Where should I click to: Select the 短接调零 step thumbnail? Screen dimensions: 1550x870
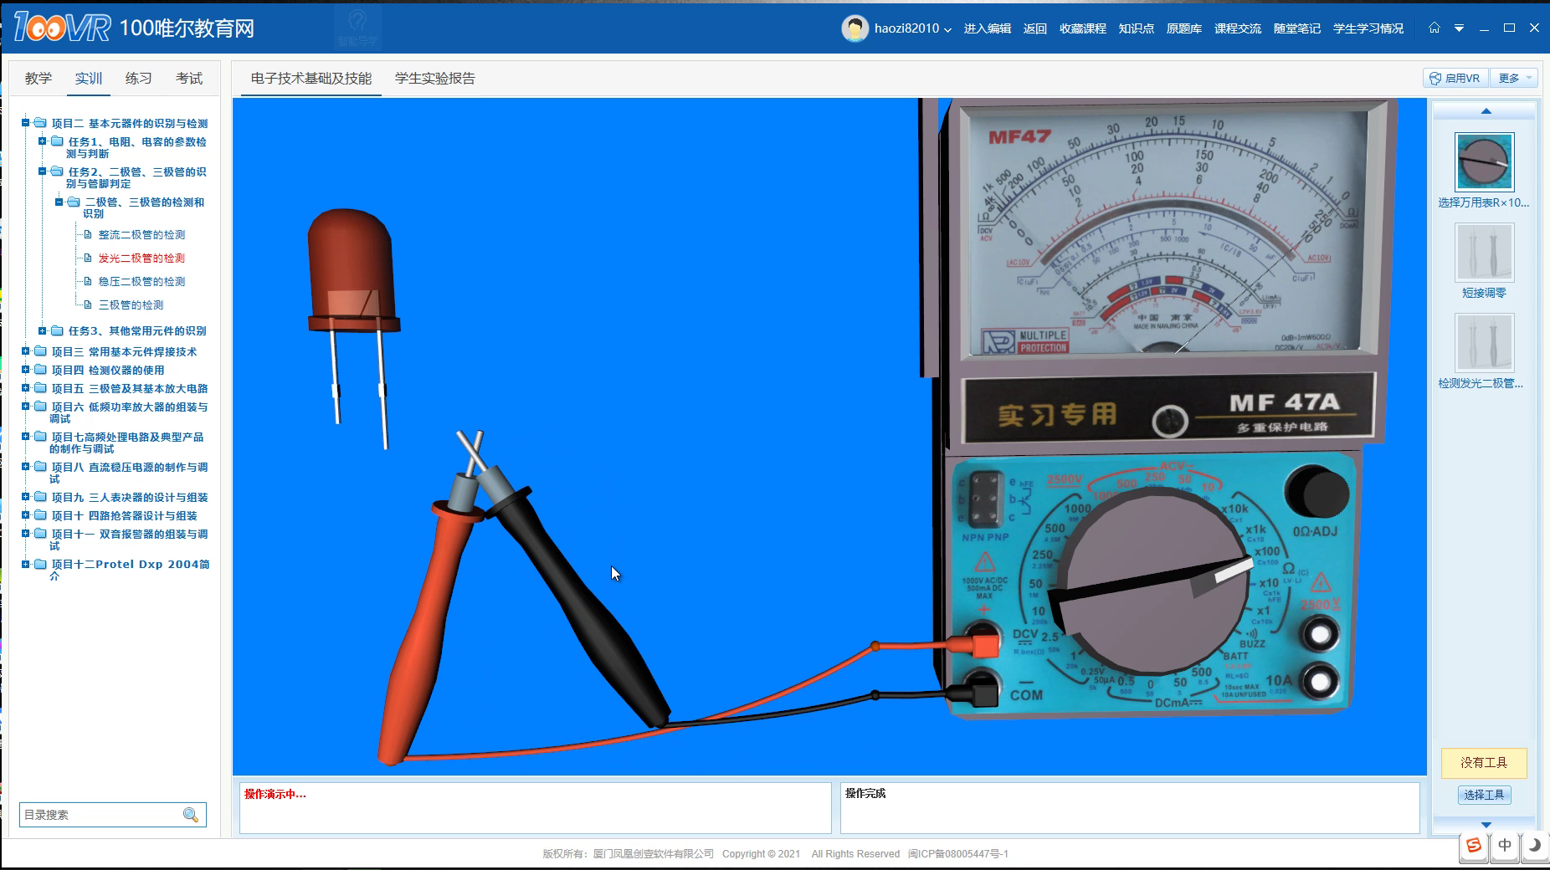pos(1484,253)
